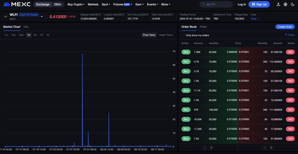
Task: Switch to the Market Chart tab
Action: (x=12, y=27)
